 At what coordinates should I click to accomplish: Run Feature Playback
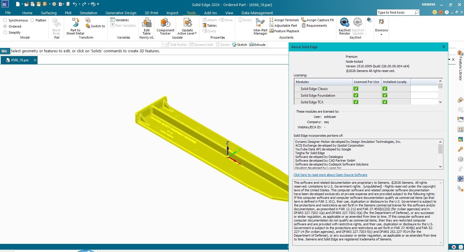pyautogui.click(x=284, y=31)
